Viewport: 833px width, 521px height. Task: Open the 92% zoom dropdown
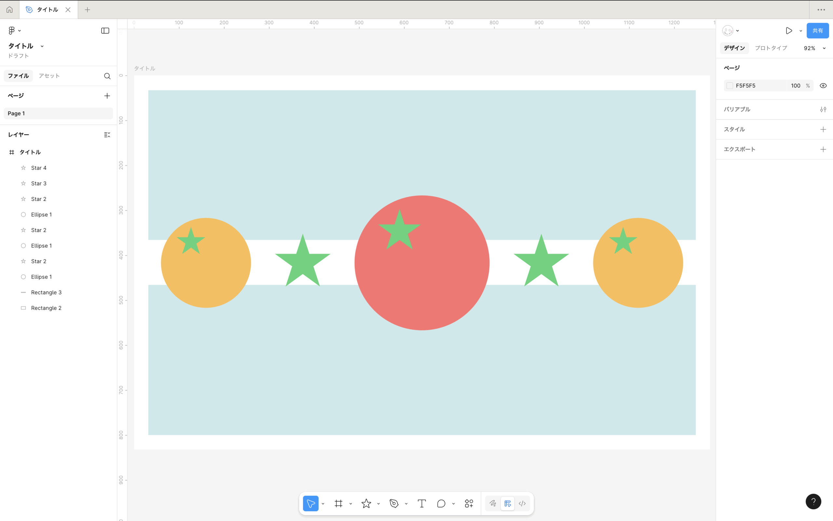pyautogui.click(x=814, y=48)
